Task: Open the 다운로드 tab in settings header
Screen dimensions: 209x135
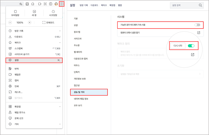Action: (x=94, y=5)
